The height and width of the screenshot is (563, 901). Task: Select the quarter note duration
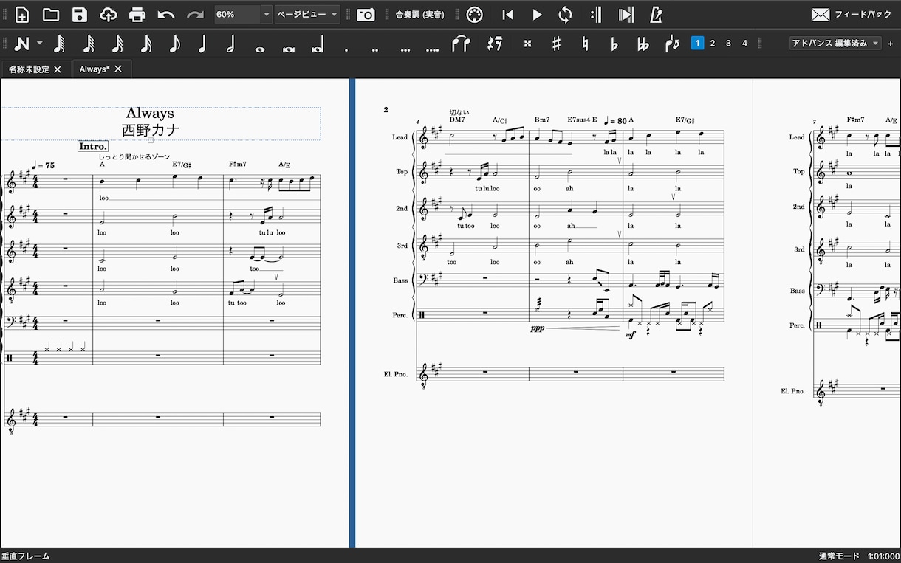coord(202,44)
